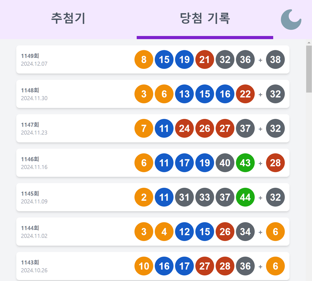This screenshot has height=281, width=312.
Task: Click red bonus ball 28 in round 1146
Action: pos(275,163)
